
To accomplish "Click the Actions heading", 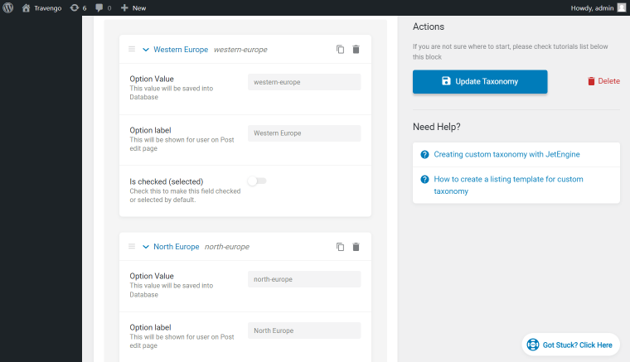I will coord(429,27).
